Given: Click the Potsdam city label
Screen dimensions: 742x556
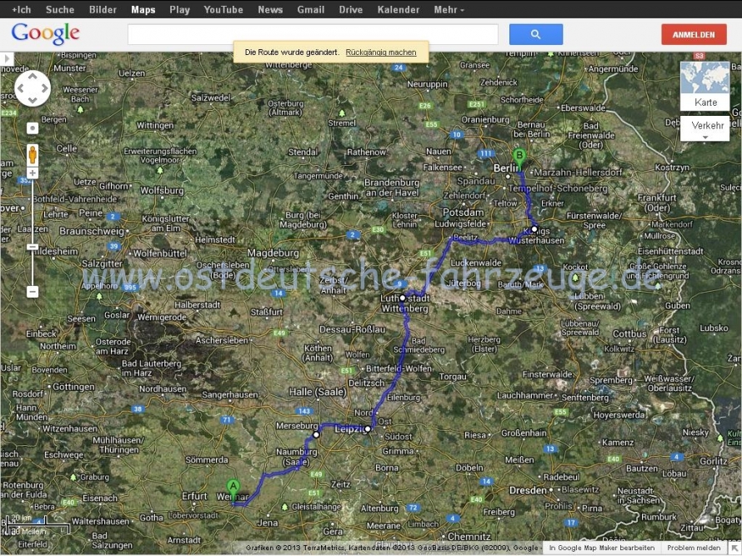Looking at the screenshot, I should tap(464, 213).
